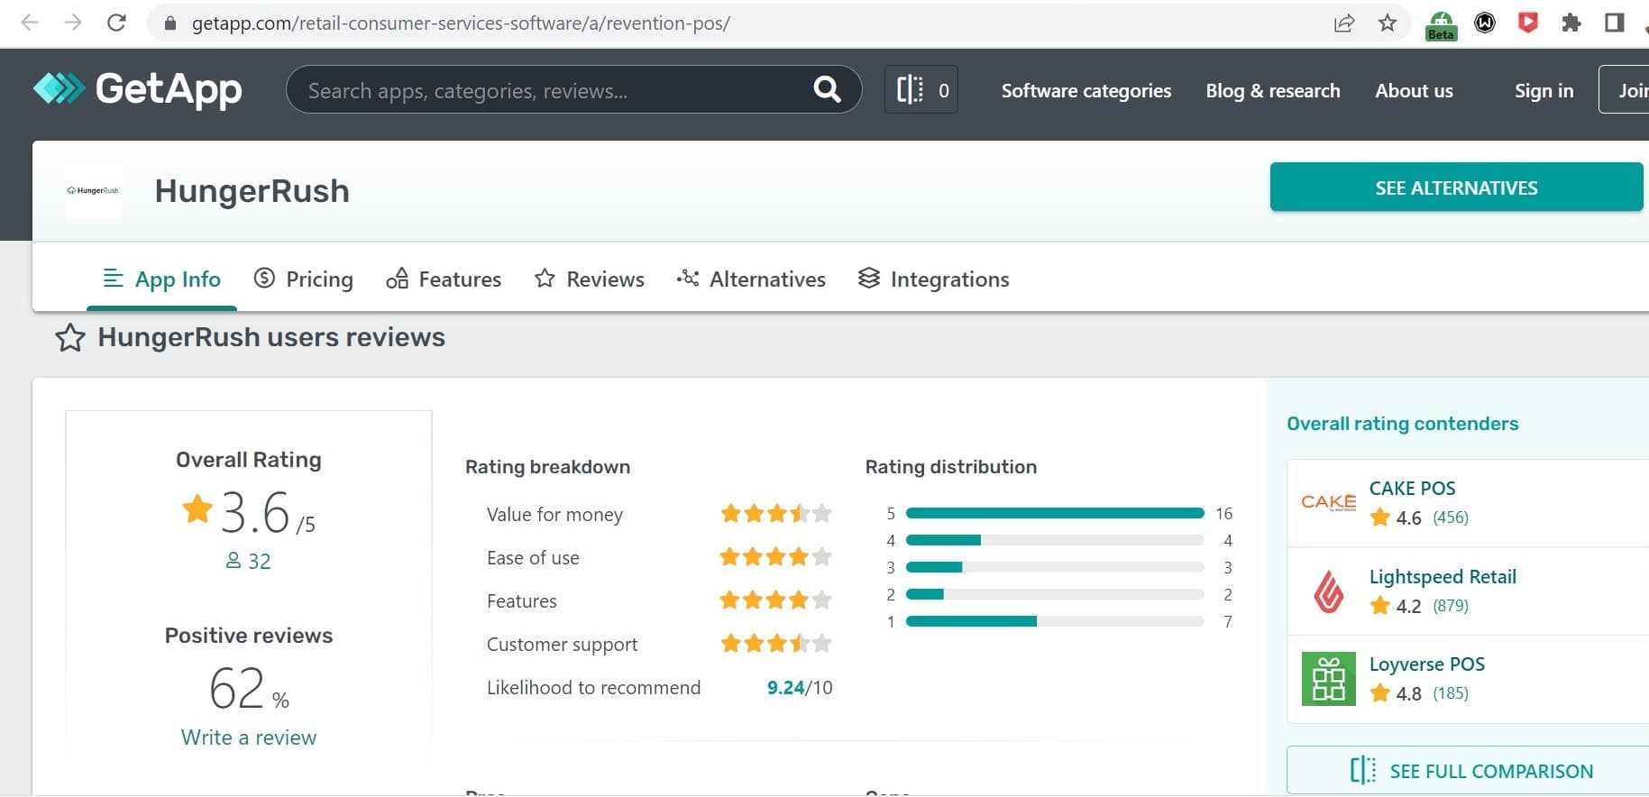This screenshot has height=797, width=1649.
Task: Click the 5-star rating distribution bar
Action: coord(1055,513)
